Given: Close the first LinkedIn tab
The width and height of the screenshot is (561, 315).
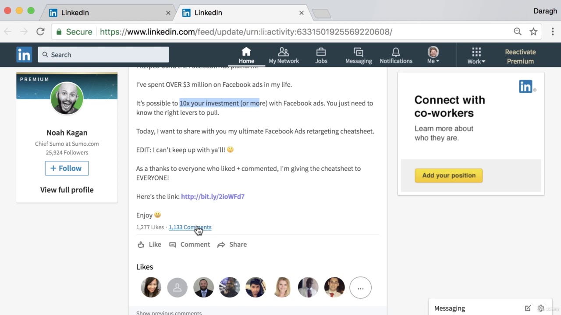Looking at the screenshot, I should [168, 13].
